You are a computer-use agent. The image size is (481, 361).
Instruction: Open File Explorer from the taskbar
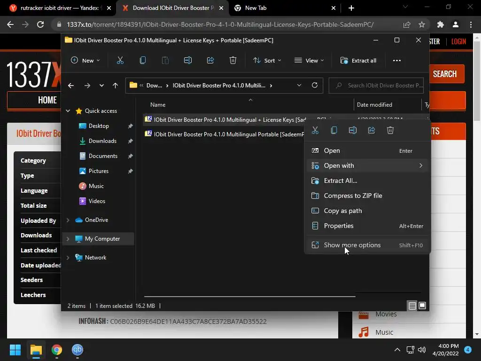(x=36, y=350)
